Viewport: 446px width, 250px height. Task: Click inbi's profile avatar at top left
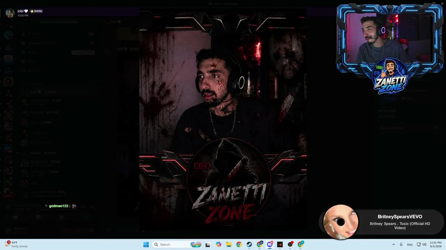click(10, 13)
